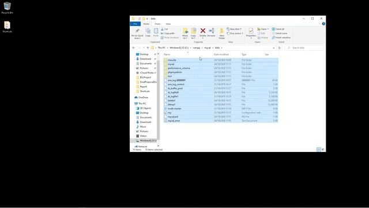
Task: Select Videos in the navigation pane
Action: pyautogui.click(x=141, y=136)
